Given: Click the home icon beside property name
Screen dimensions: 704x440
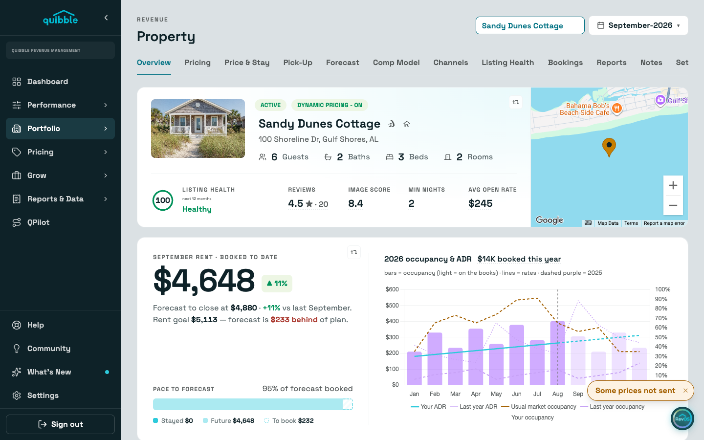Looking at the screenshot, I should coord(407,124).
